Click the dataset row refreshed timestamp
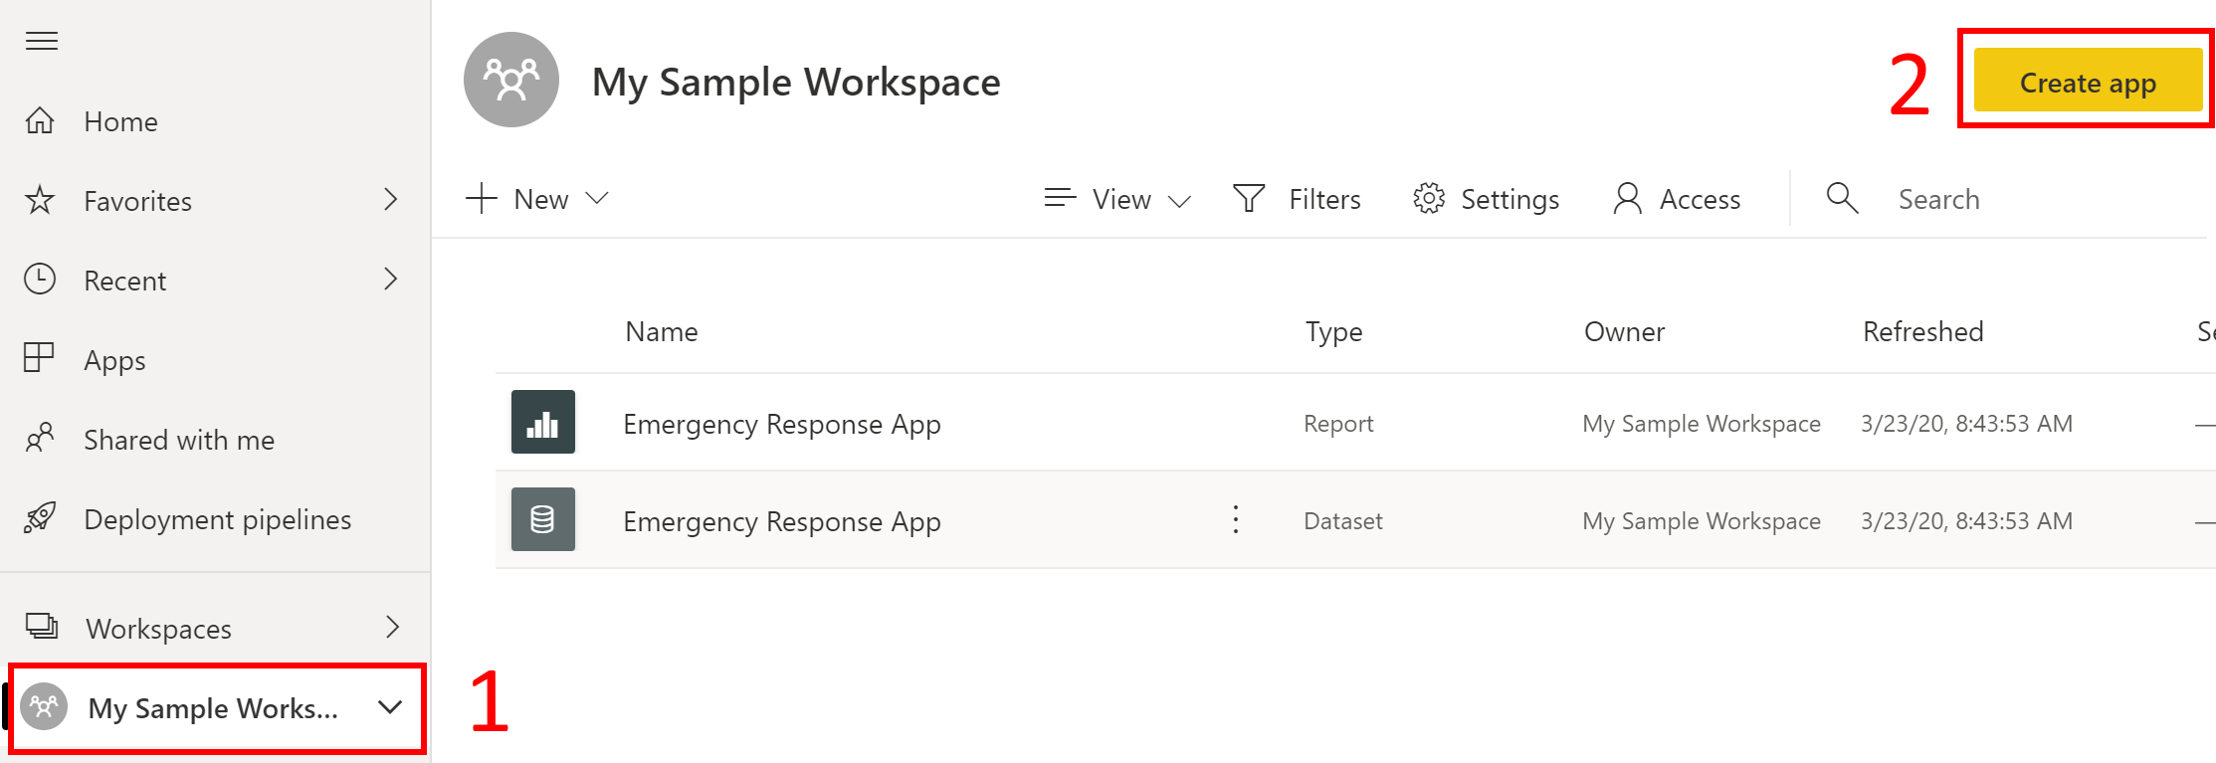 tap(1967, 521)
